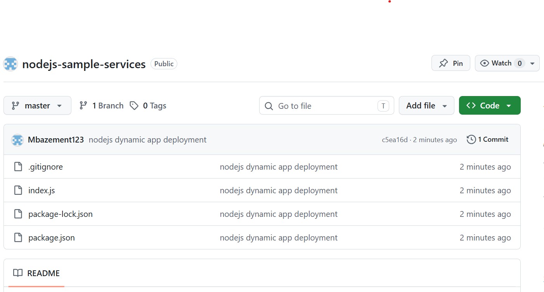
Task: Open the nodejs-sample-services repository title link
Action: click(x=84, y=64)
